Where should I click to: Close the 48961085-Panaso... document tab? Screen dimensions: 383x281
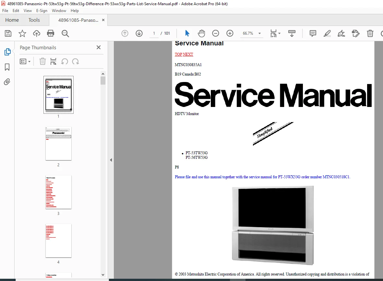pyautogui.click(x=103, y=20)
